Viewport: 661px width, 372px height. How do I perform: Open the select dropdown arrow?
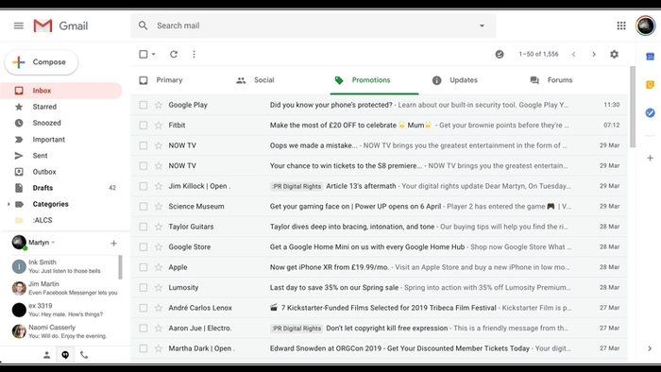tap(153, 54)
